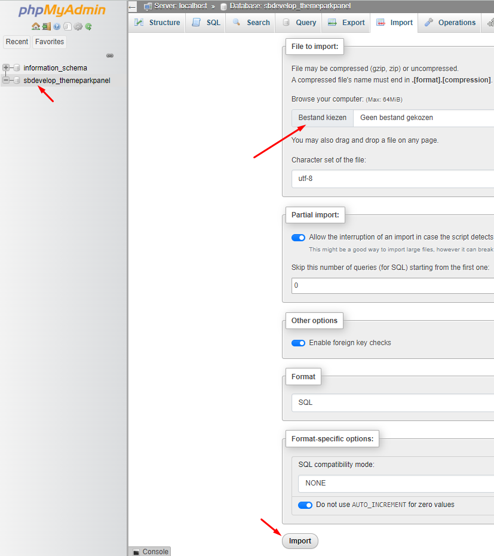Click the Home house icon in sidebar

(x=35, y=26)
